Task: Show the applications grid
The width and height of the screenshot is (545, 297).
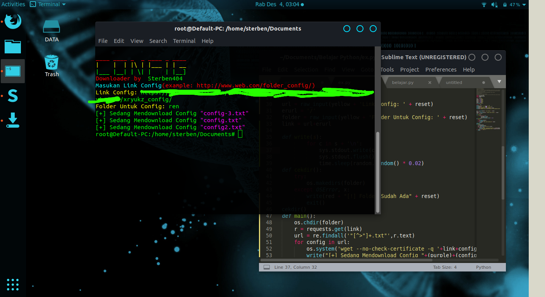Action: pos(13,284)
